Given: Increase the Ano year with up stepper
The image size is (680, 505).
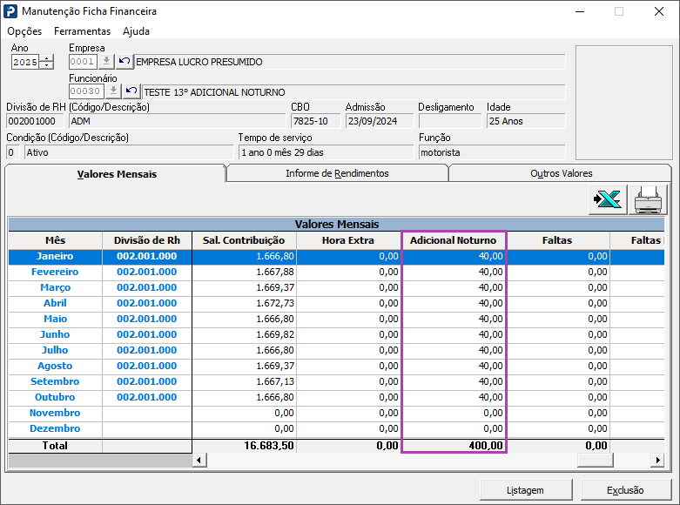Looking at the screenshot, I should click(x=46, y=58).
